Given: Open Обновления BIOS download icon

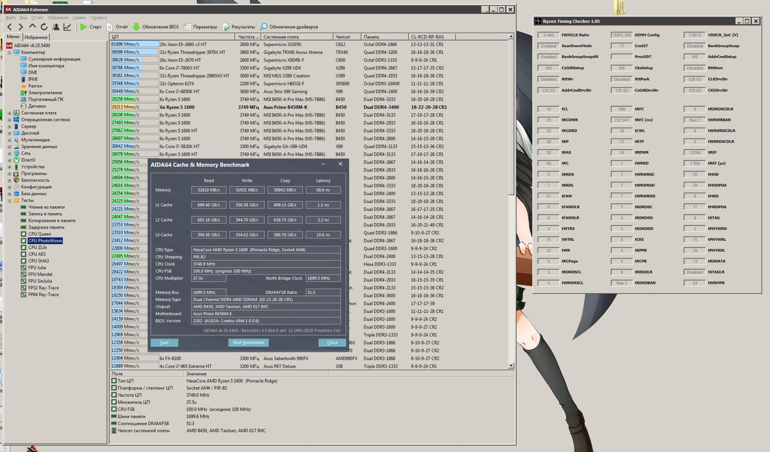Looking at the screenshot, I should 136,27.
